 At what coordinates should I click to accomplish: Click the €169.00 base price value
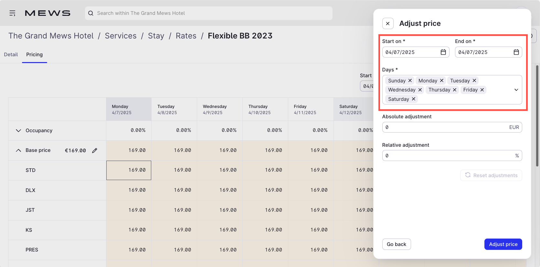click(75, 150)
